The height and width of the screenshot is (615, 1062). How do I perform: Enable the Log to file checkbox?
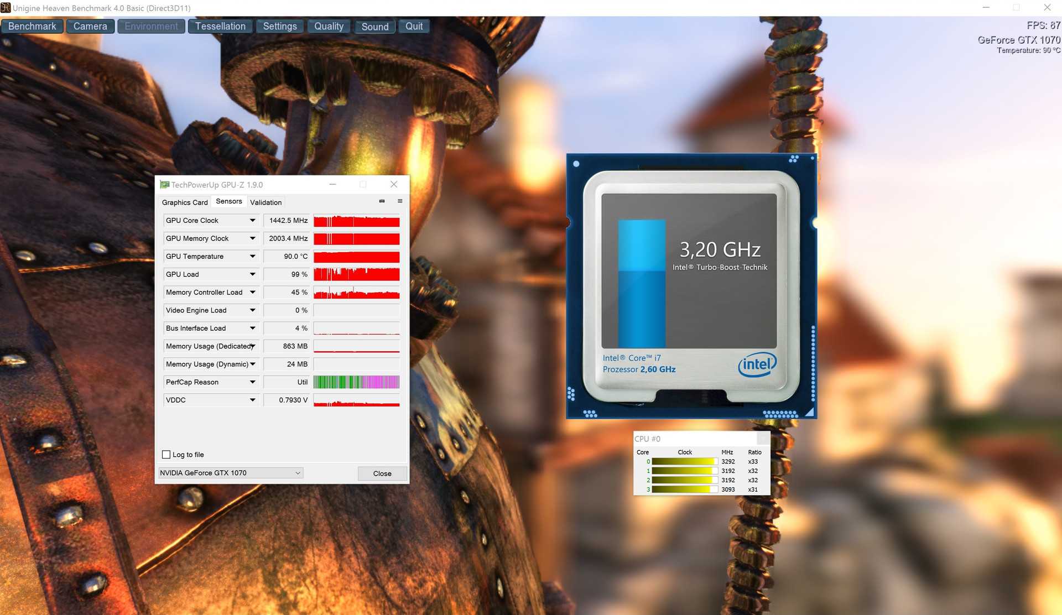166,455
